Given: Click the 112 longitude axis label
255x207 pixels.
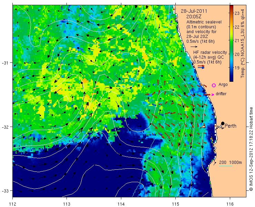Looking at the screenshot, I should [12, 204].
